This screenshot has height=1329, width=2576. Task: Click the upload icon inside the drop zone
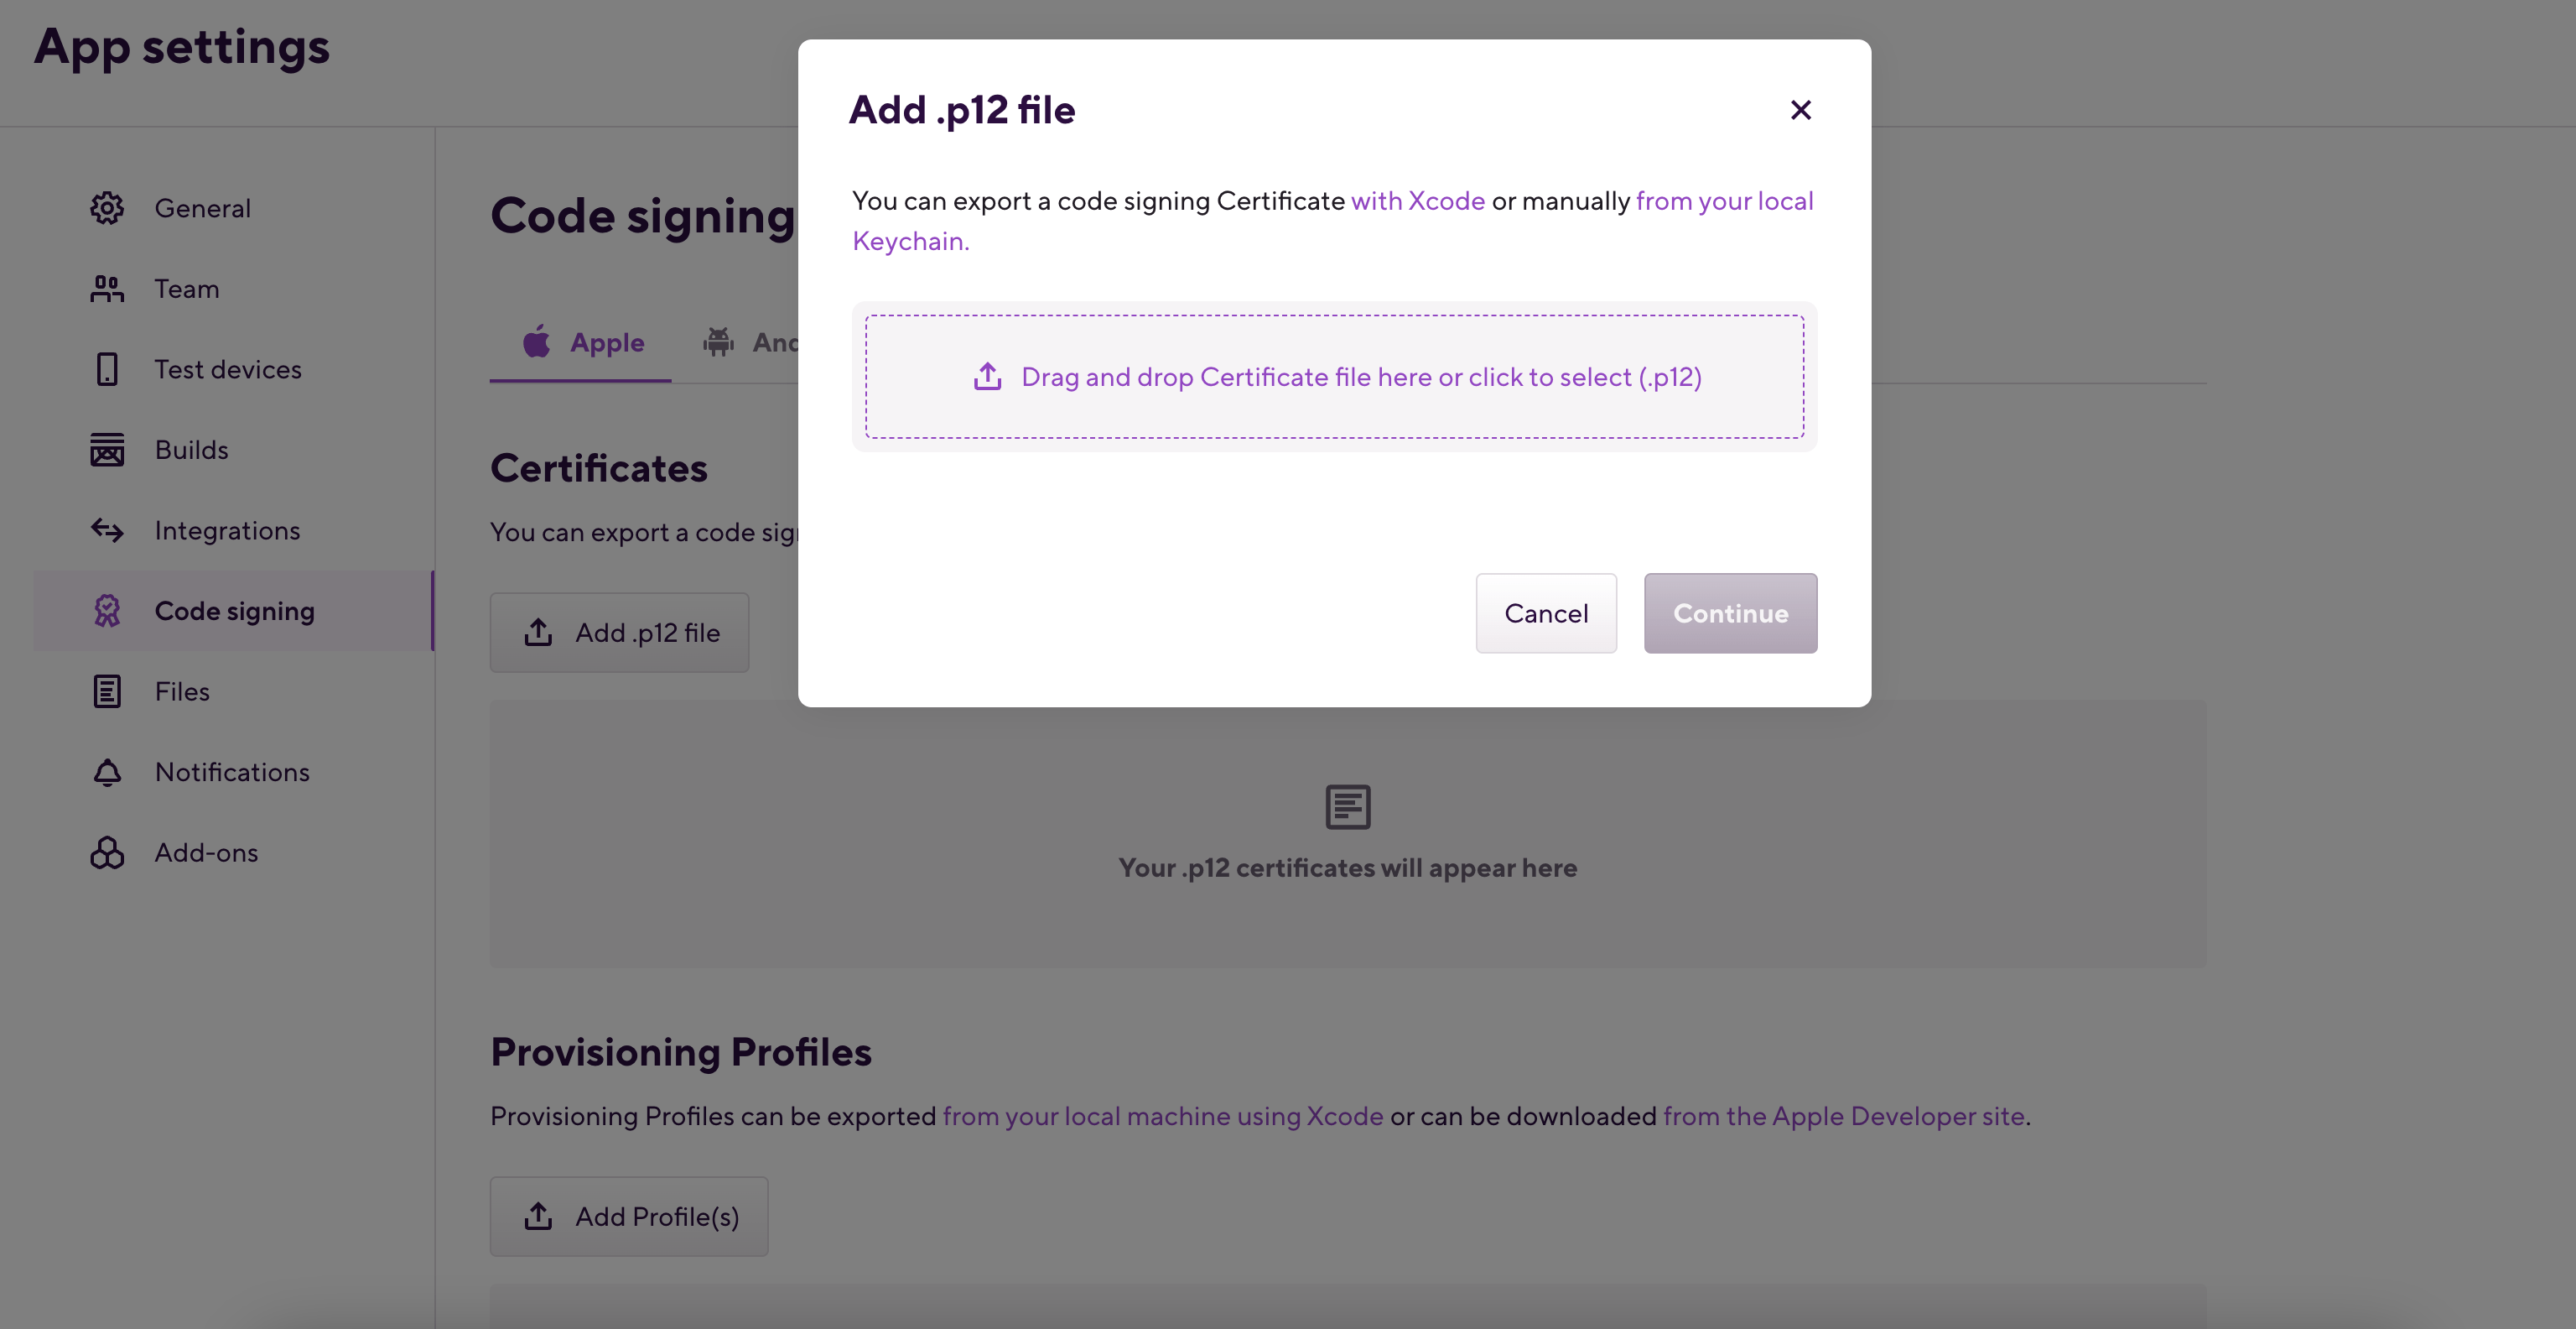(987, 376)
